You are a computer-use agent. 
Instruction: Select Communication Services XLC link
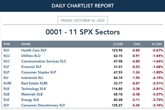coord(44,61)
